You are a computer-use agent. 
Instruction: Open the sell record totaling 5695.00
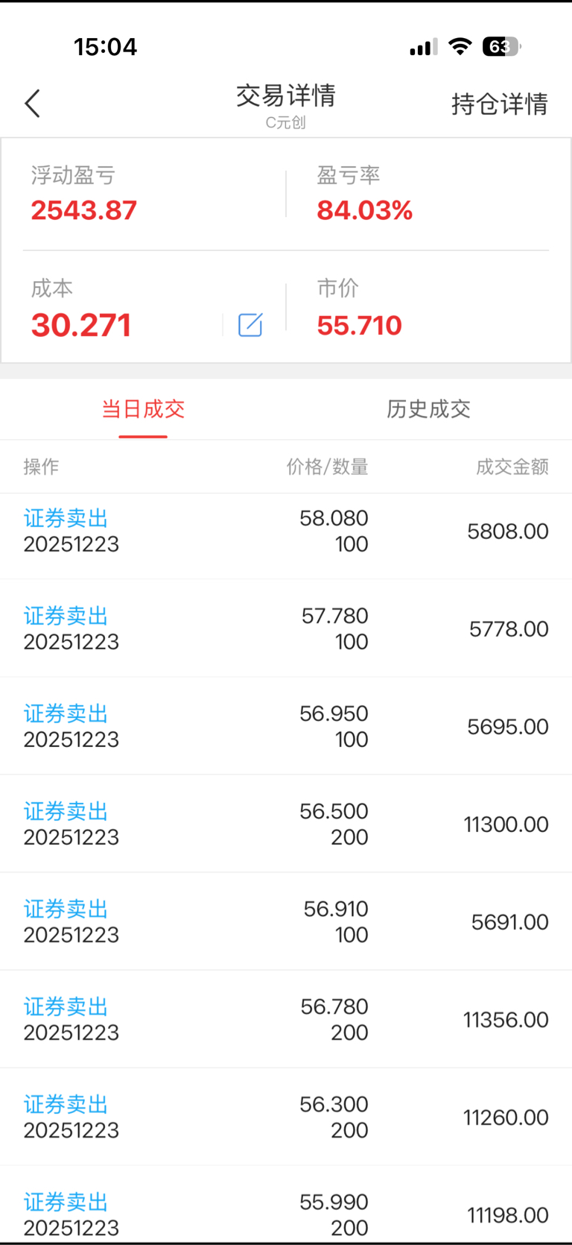(x=286, y=726)
